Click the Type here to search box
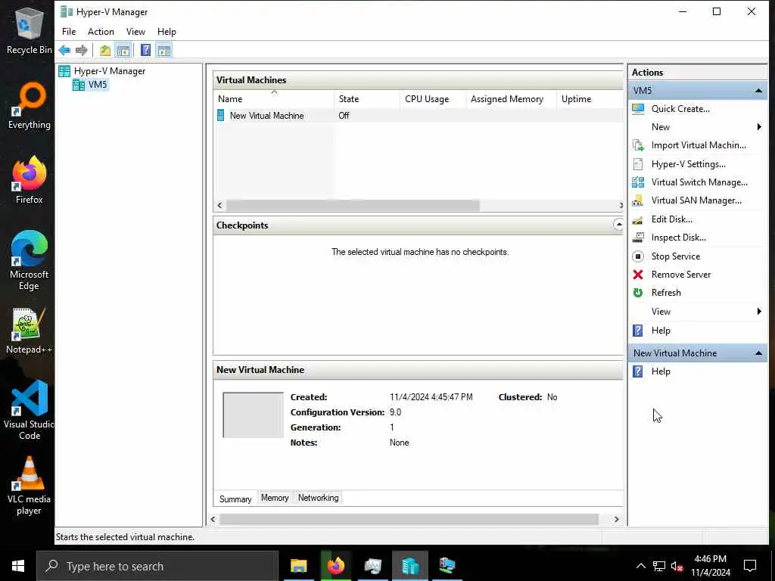This screenshot has width=775, height=581. 157,566
